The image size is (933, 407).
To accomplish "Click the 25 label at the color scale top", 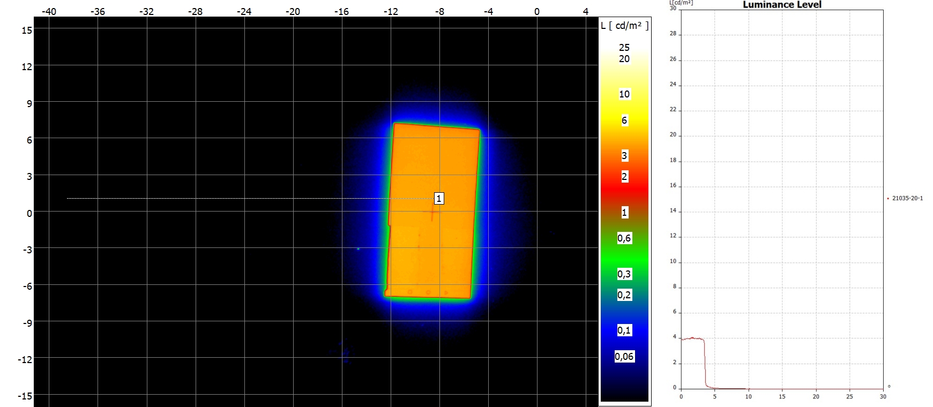I will point(624,48).
